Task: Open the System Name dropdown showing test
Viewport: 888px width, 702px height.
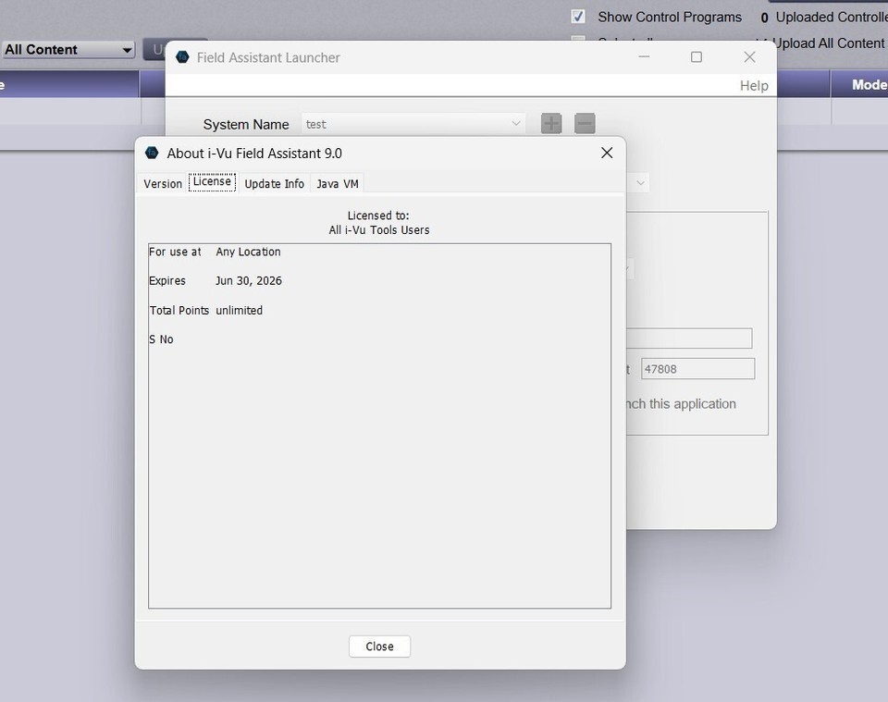Action: (x=413, y=124)
